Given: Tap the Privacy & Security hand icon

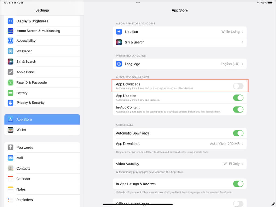Looking at the screenshot, I should pyautogui.click(x=11, y=103).
